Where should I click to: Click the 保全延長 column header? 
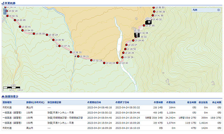coord(203,102)
